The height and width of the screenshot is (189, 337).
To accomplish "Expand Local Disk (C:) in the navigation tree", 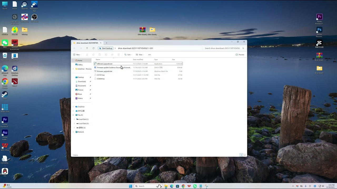I will point(74,119).
